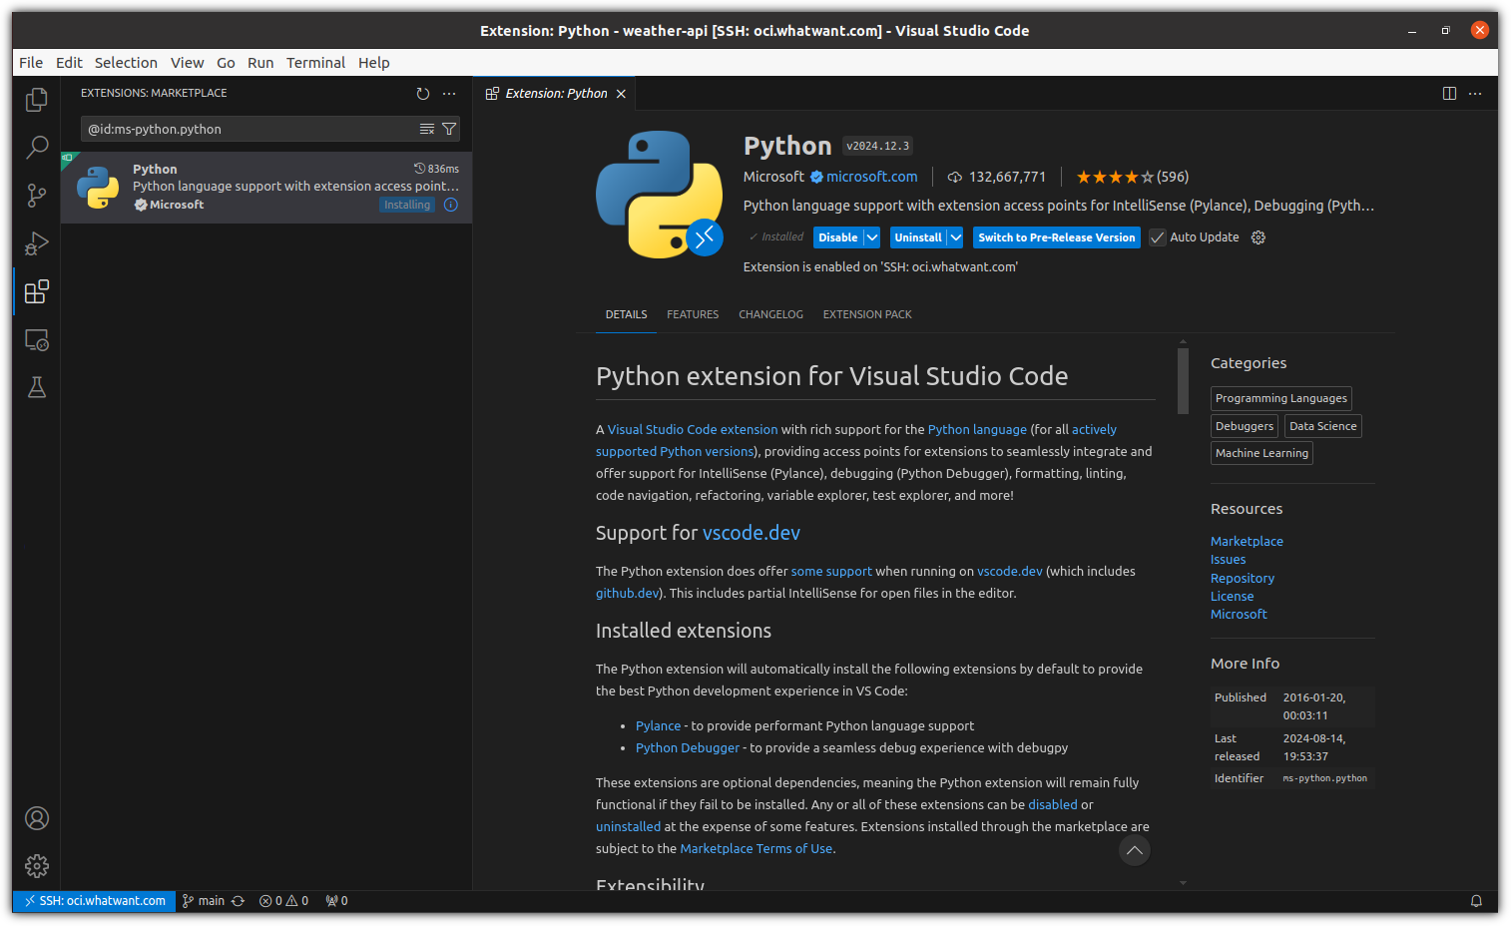Open the Selection menu

pos(126,63)
